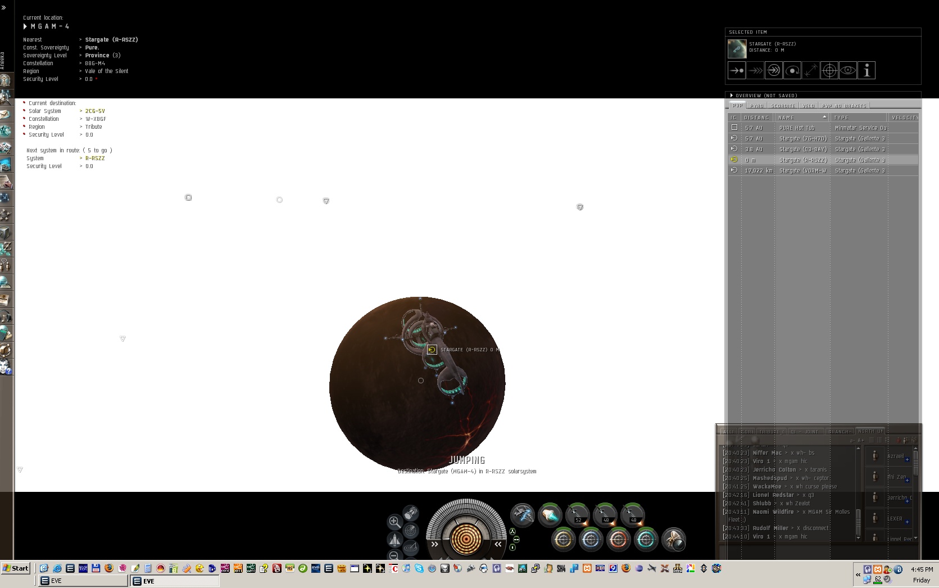
Task: Toggle the red member list filter icon
Action: point(899,440)
